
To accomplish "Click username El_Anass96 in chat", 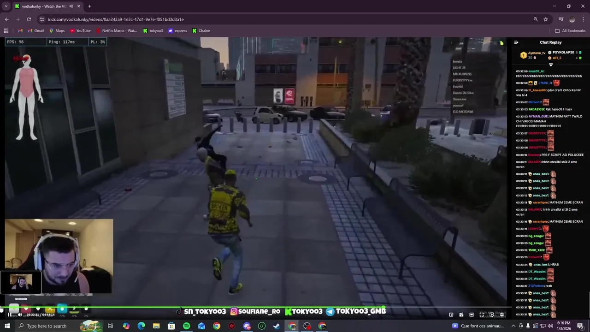I will click(537, 90).
